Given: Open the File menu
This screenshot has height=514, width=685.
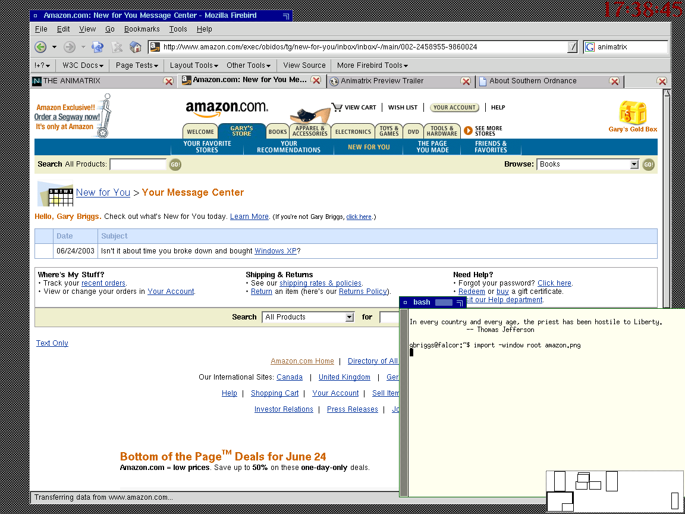Looking at the screenshot, I should (x=41, y=29).
